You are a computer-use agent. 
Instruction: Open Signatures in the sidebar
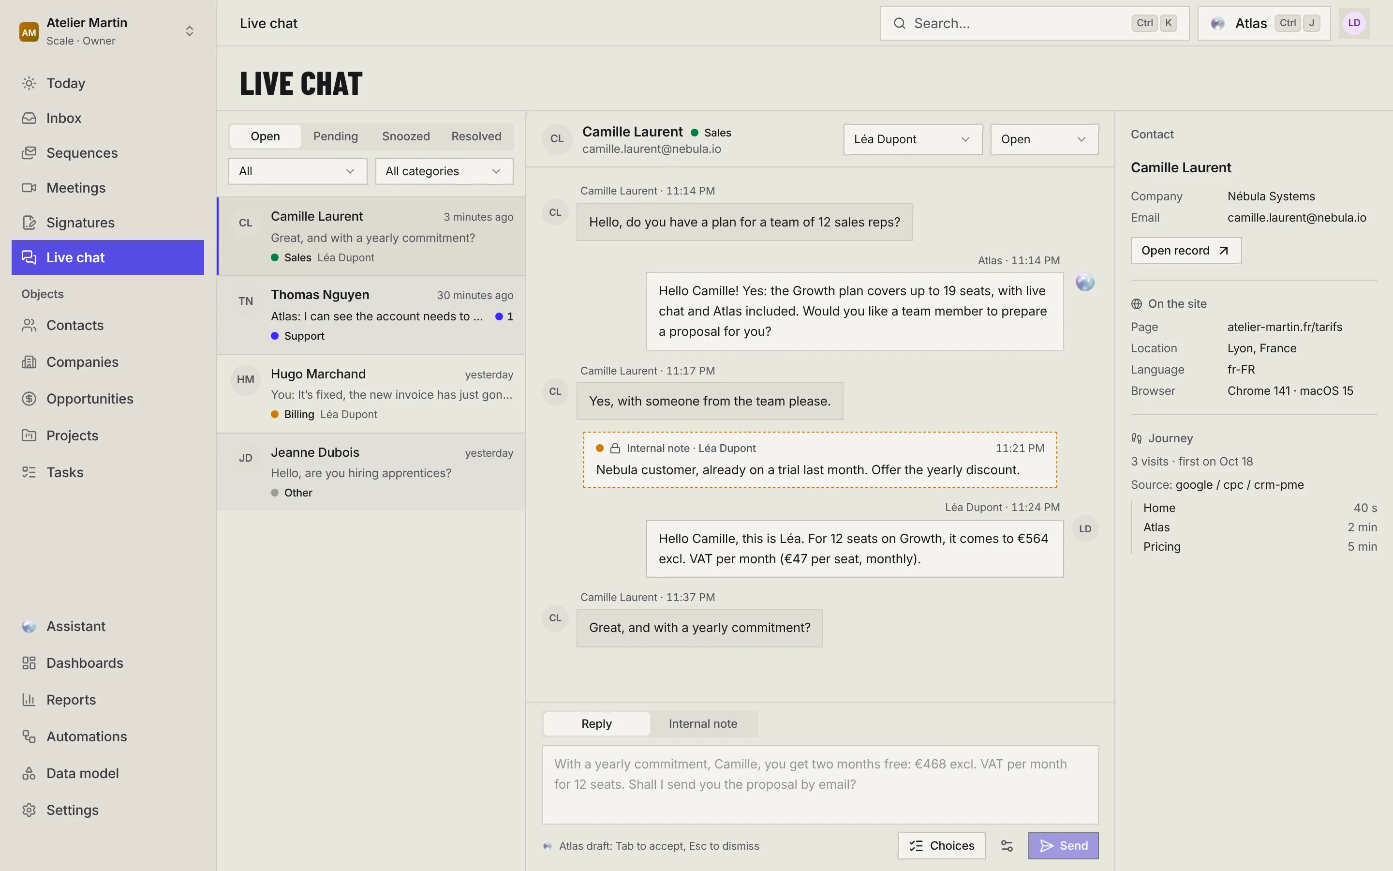(x=108, y=223)
